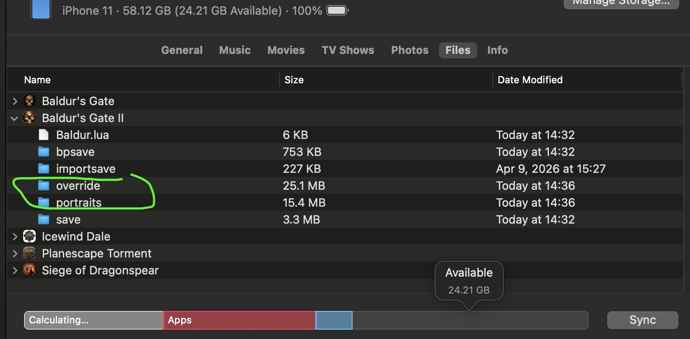The height and width of the screenshot is (339, 690).
Task: Click the Baldur.lua document icon
Action: click(x=43, y=135)
